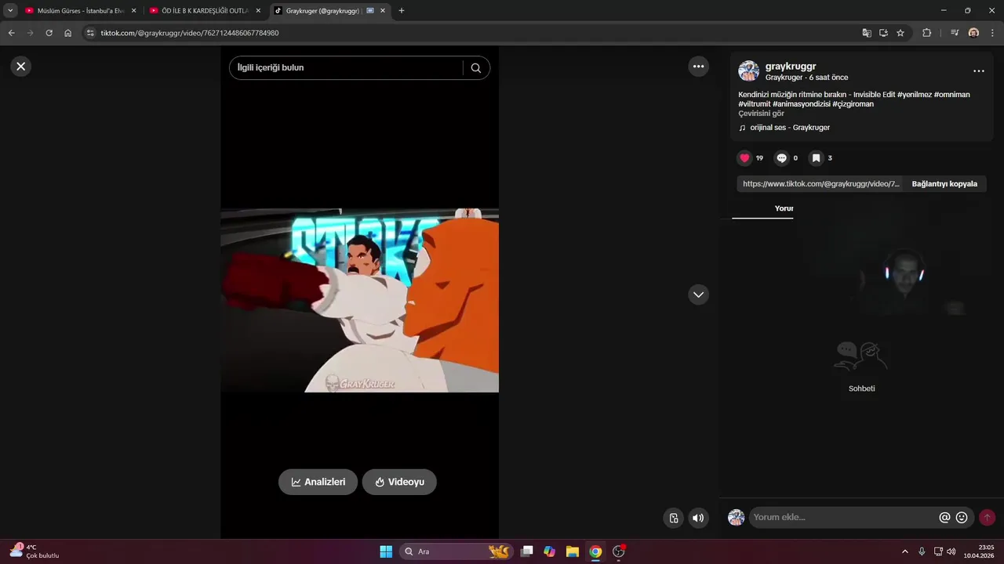1004x564 pixels.
Task: Open File Explorer from the taskbar
Action: click(573, 551)
